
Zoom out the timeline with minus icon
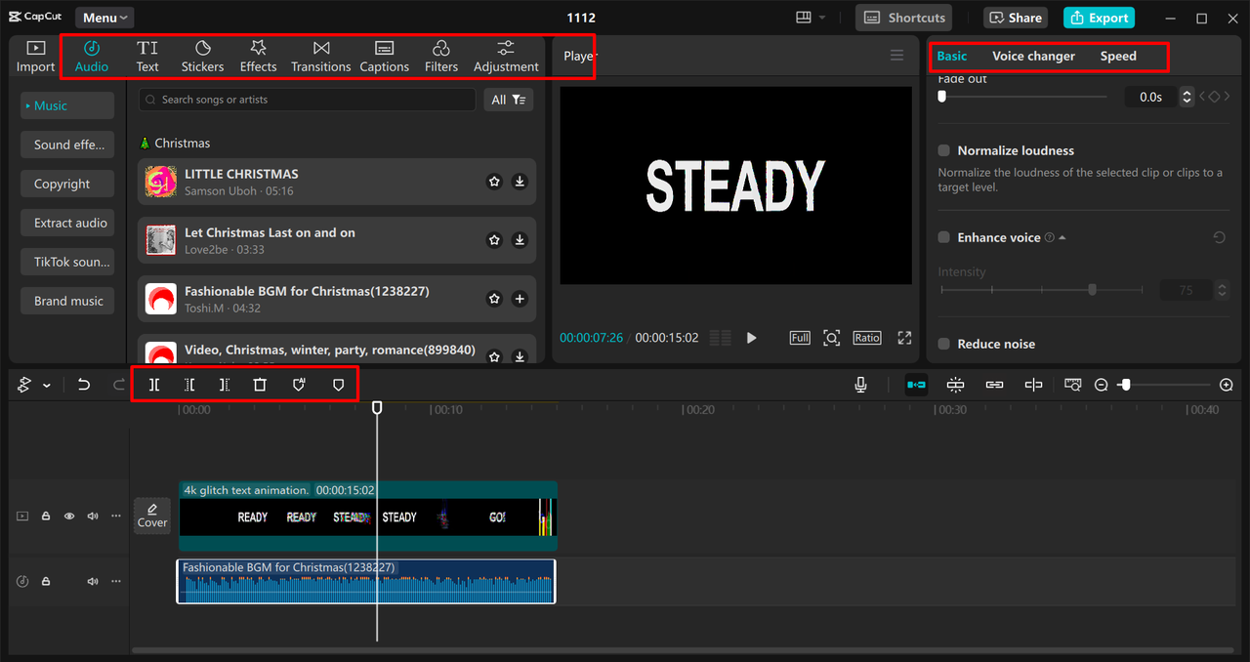click(1102, 385)
